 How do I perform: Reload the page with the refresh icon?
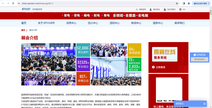coord(13,3)
